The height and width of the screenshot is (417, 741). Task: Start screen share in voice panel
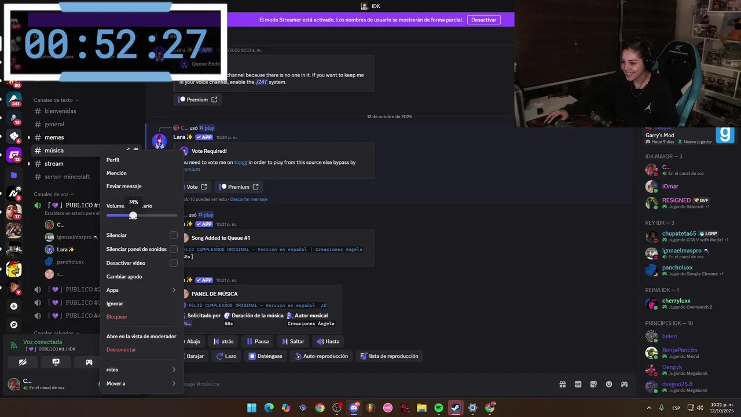click(x=56, y=362)
